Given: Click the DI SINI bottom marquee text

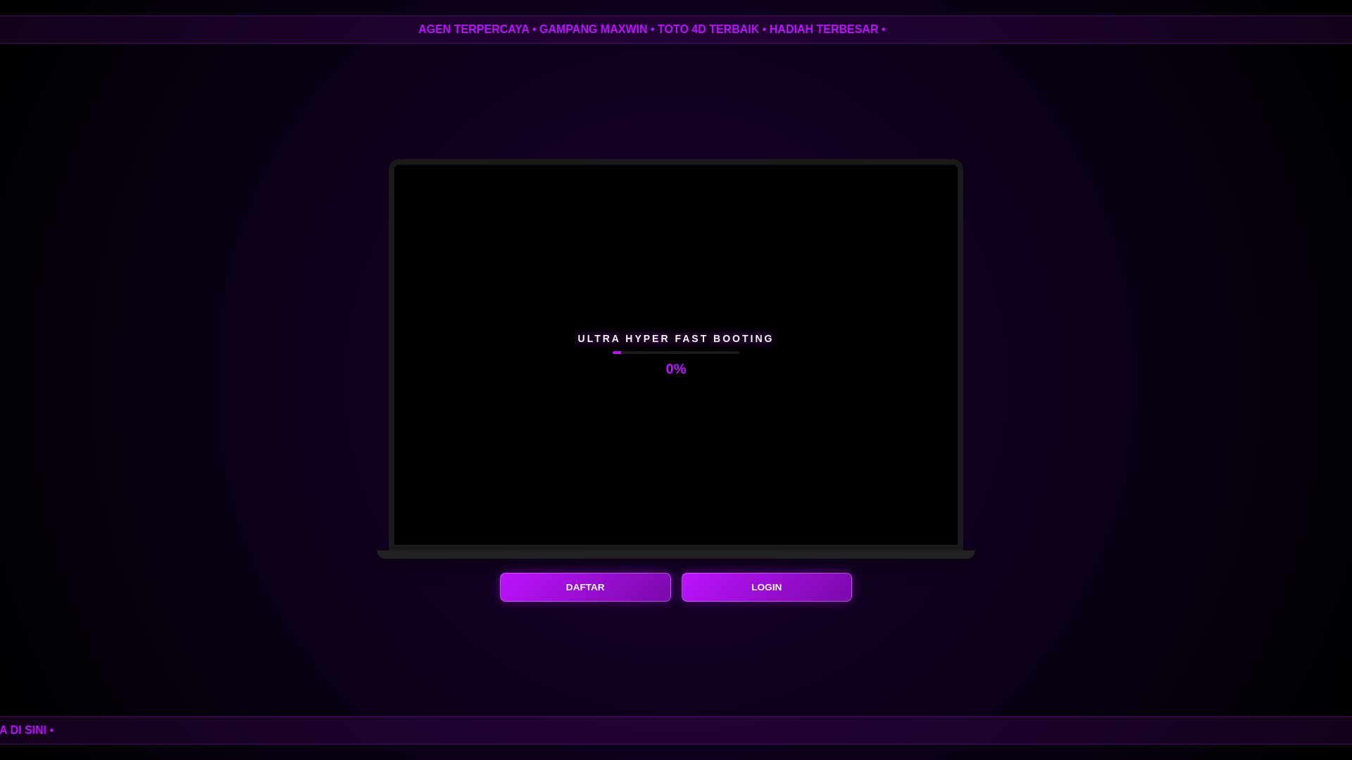Looking at the screenshot, I should (27, 730).
